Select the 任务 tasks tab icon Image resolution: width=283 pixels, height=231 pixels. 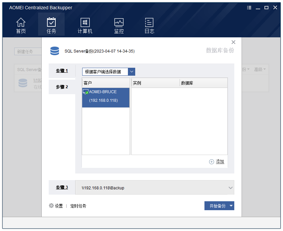click(x=51, y=22)
